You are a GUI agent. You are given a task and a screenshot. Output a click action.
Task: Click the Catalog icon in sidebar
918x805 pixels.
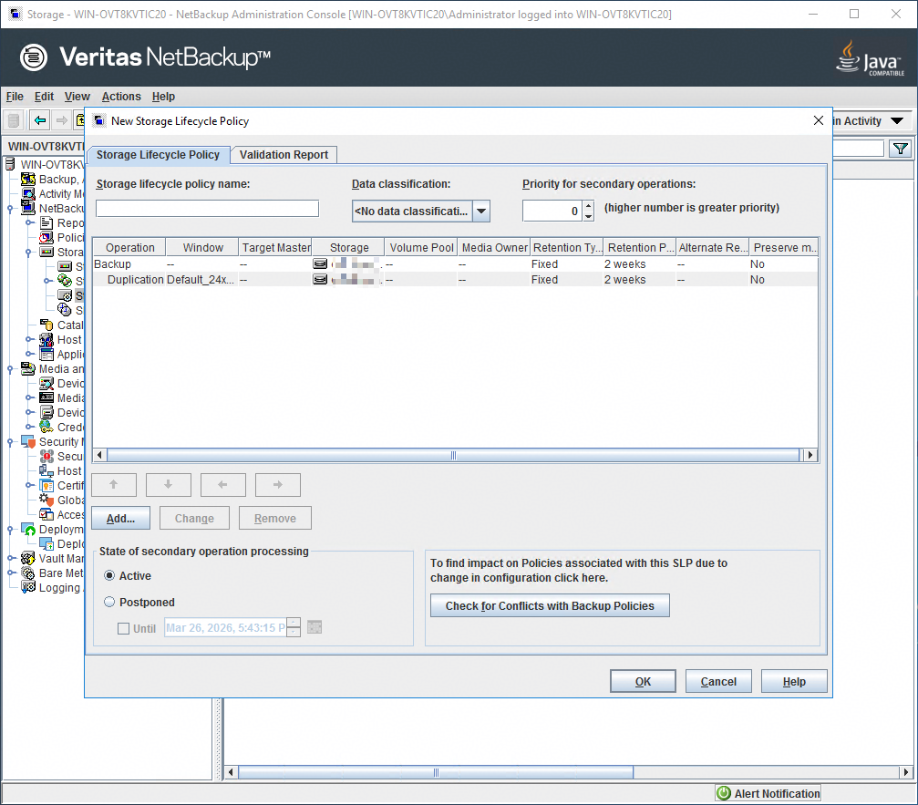[x=47, y=325]
